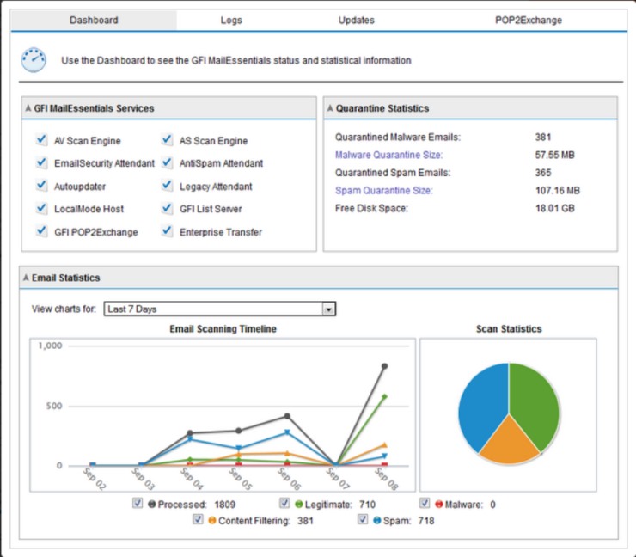Toggle the Spam series checkbox
This screenshot has height=557, width=636.
pyautogui.click(x=363, y=519)
